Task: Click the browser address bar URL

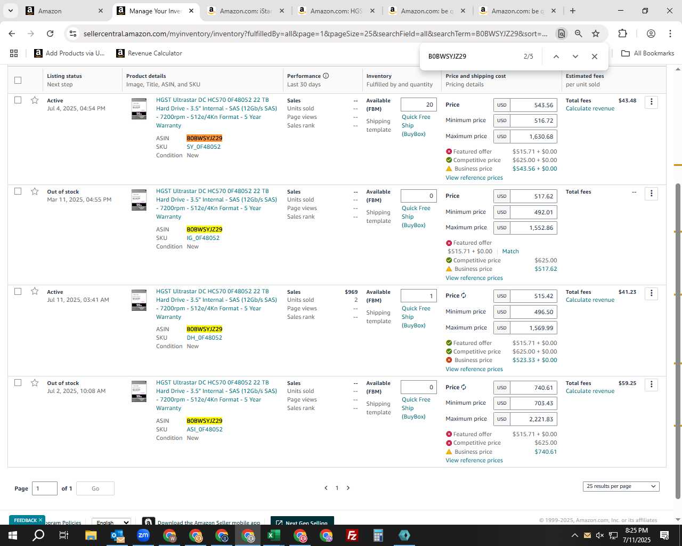Action: click(x=315, y=34)
